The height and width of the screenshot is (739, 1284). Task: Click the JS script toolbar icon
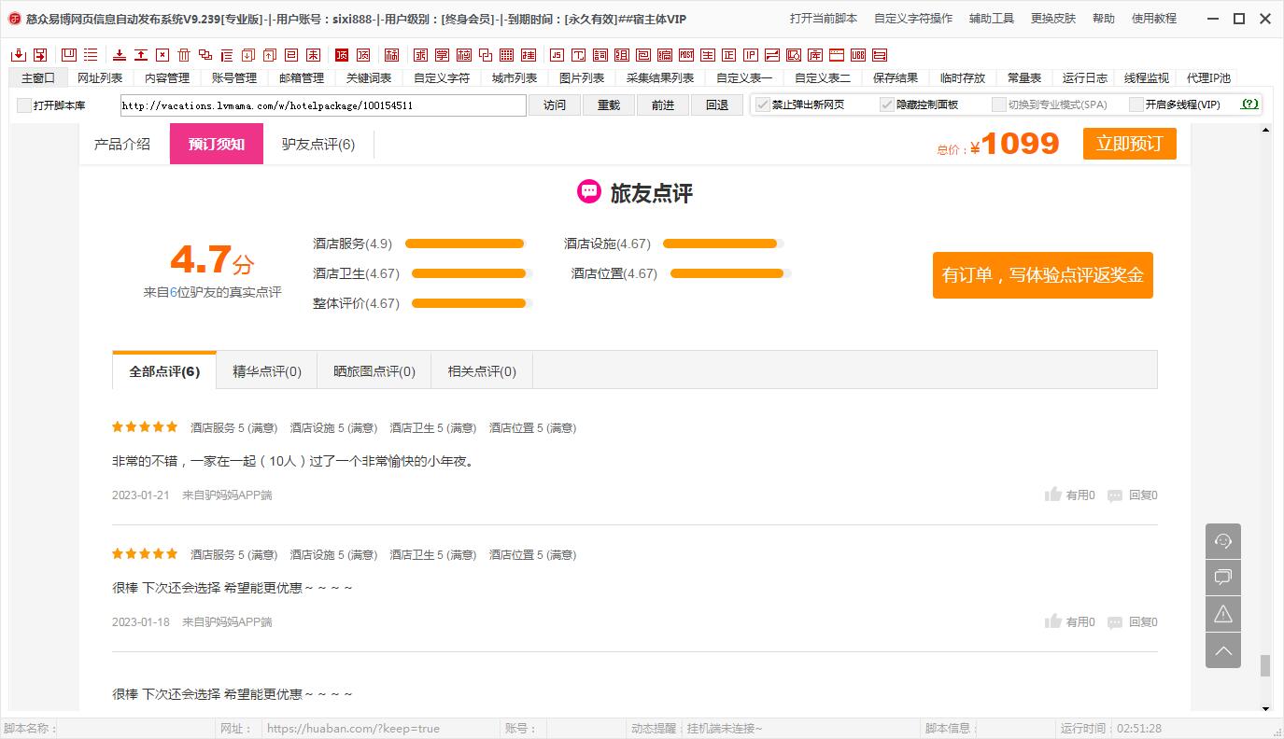point(557,55)
